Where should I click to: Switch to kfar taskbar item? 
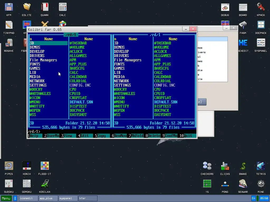88,198
